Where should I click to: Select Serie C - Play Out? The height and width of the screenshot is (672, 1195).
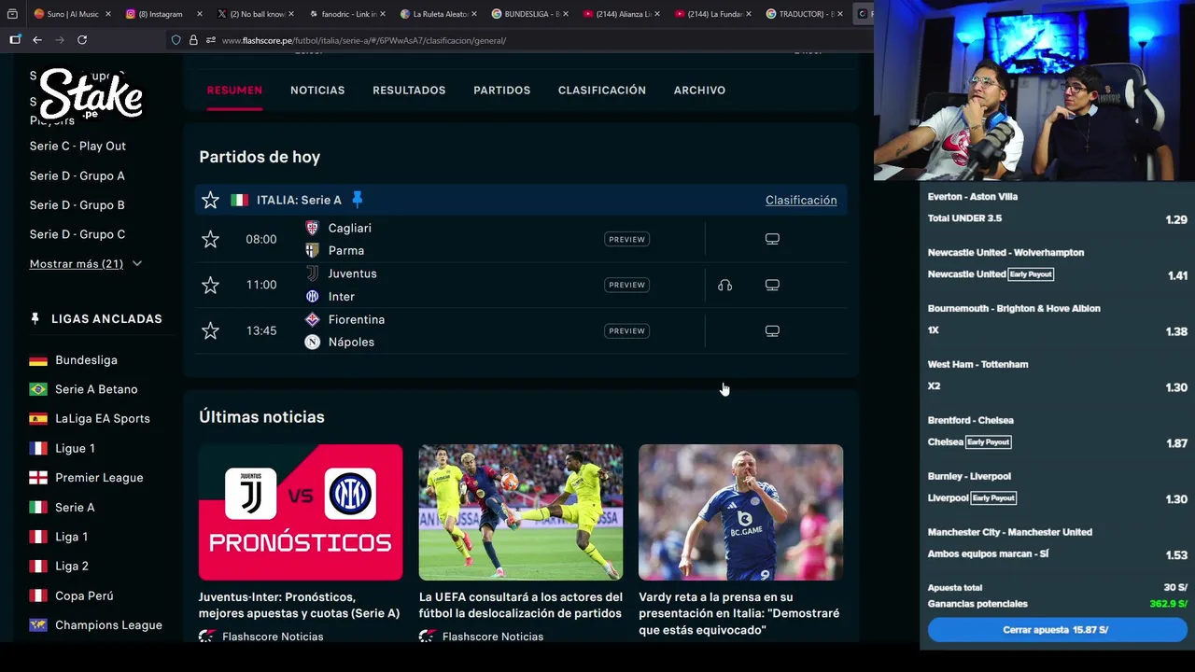coord(77,147)
